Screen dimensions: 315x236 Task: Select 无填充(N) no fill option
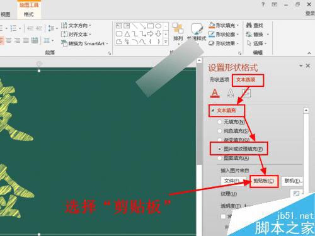coord(231,121)
